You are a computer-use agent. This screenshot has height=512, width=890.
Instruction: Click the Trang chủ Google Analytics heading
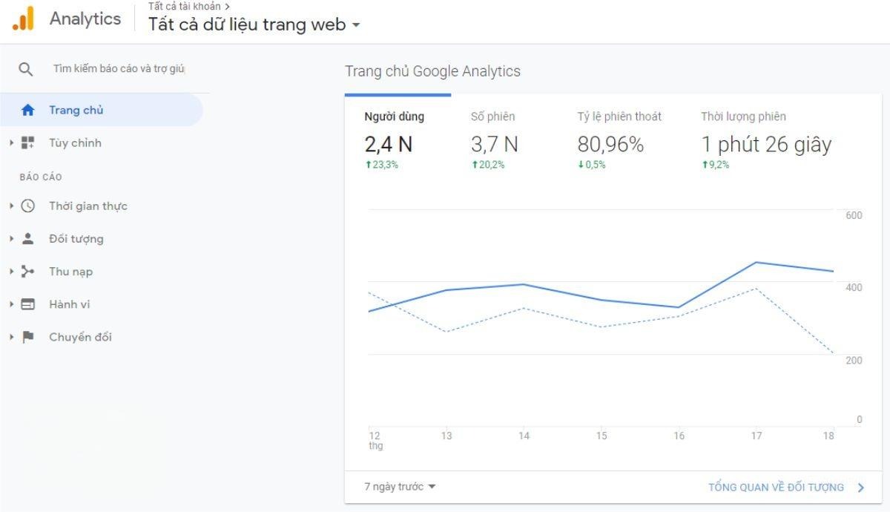tap(432, 71)
